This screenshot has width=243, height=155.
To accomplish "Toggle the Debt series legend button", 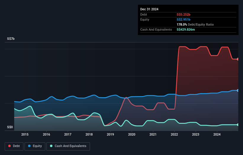I will tap(14, 146).
